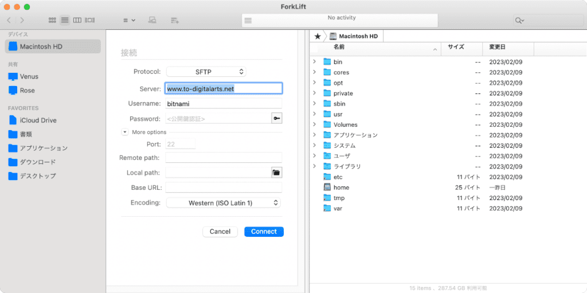Select the bin folder icon
This screenshot has width=587, height=293.
[x=327, y=62]
